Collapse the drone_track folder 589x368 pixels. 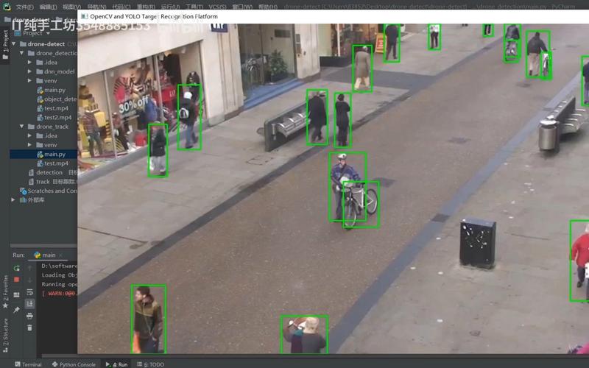pos(22,127)
